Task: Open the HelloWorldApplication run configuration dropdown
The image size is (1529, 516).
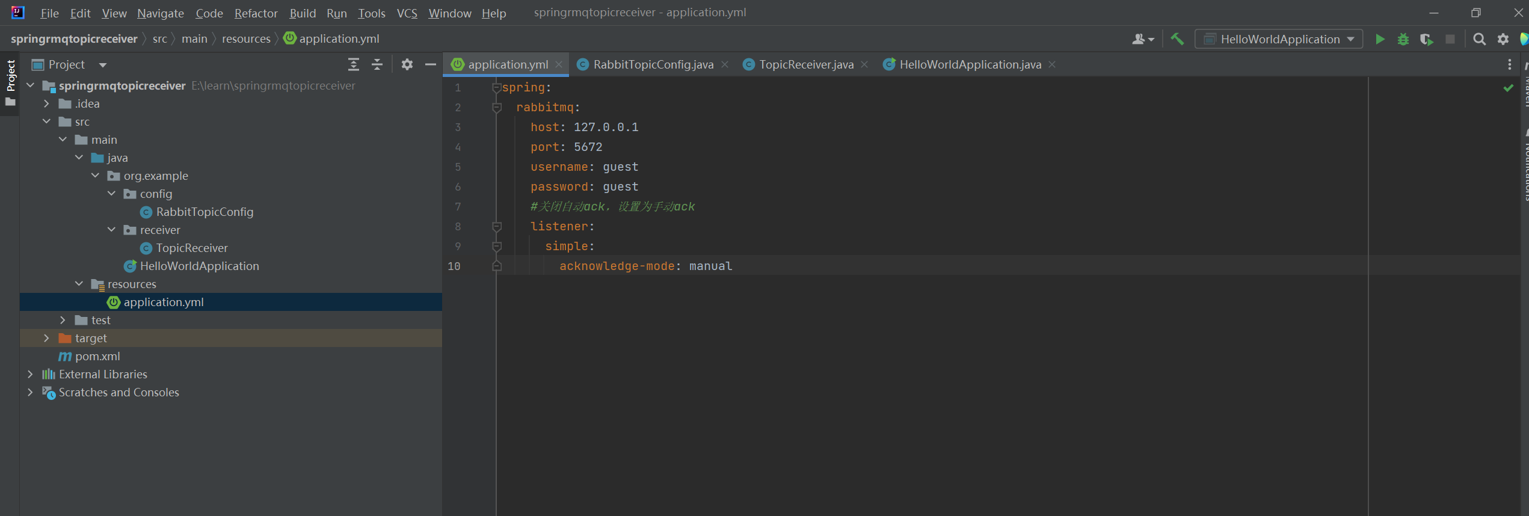Action: (1279, 39)
